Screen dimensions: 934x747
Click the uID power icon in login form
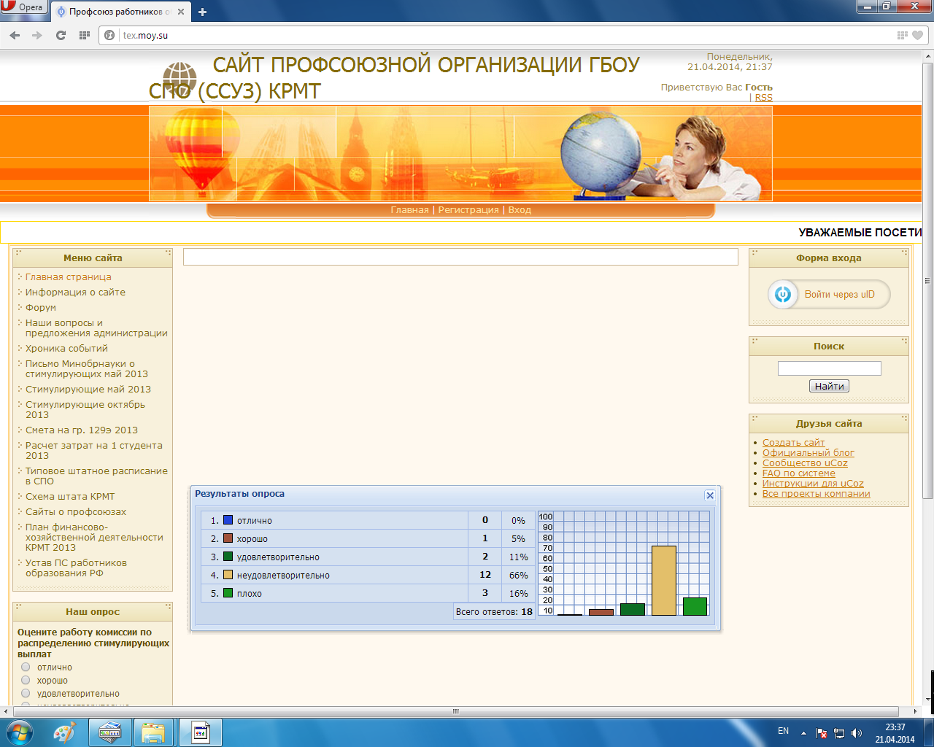click(783, 294)
